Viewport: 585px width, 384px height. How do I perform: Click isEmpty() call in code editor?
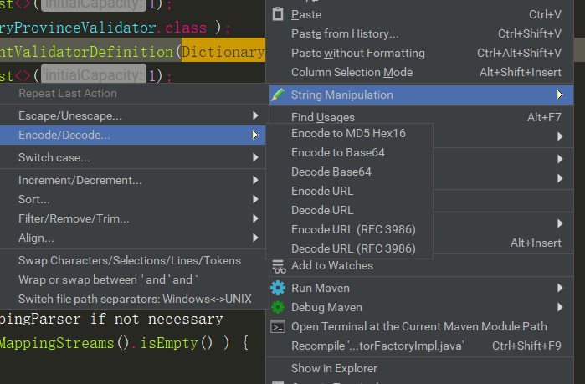[176, 343]
